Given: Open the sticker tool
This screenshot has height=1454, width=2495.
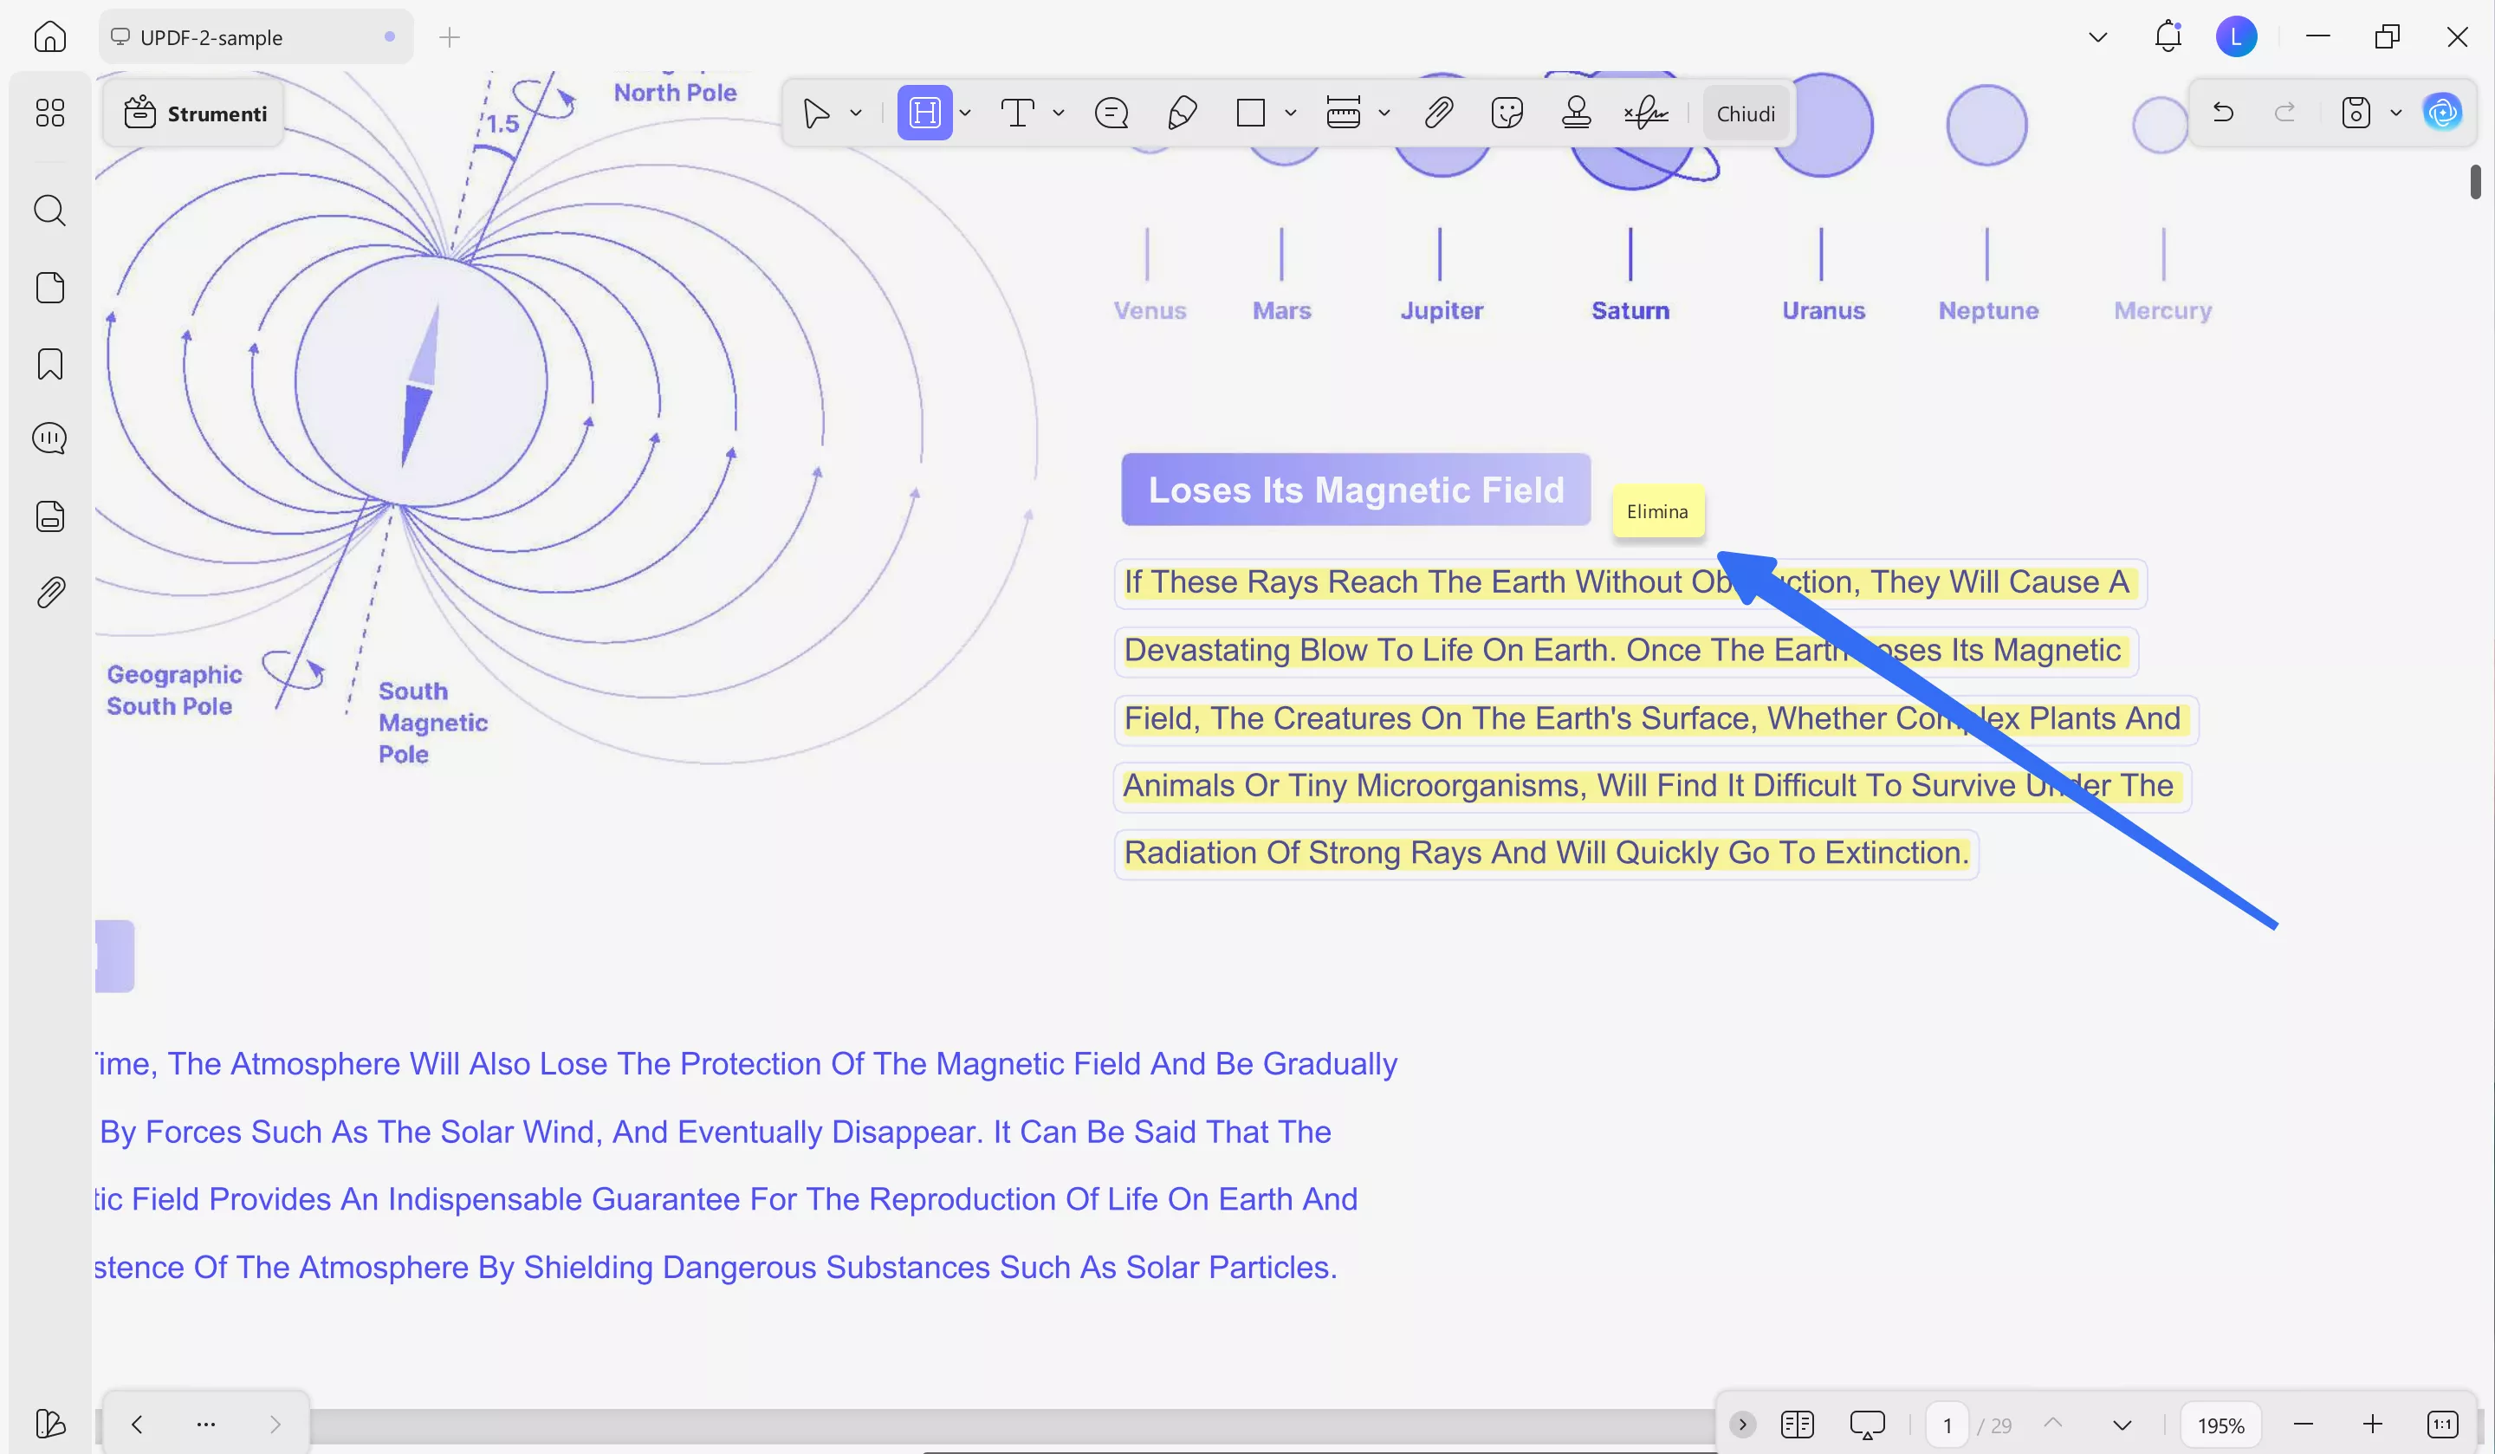Looking at the screenshot, I should click(x=1506, y=113).
